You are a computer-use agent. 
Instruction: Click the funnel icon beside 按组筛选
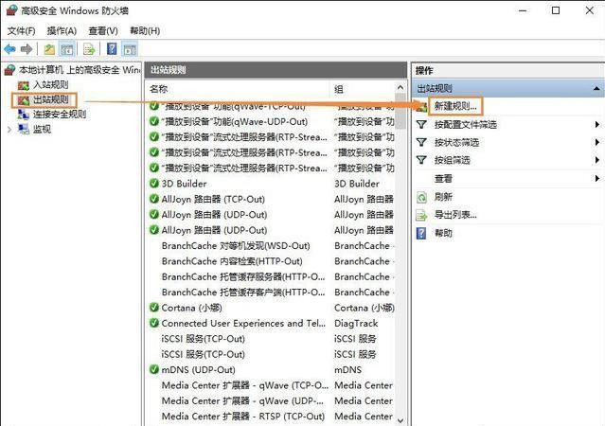click(x=421, y=160)
